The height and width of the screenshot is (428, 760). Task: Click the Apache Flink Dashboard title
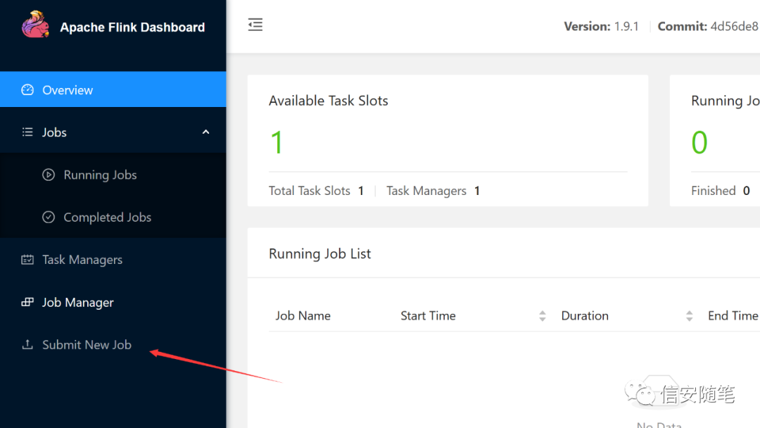(132, 27)
